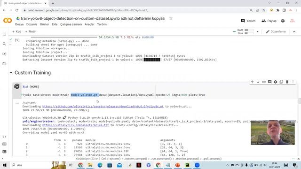Open code snippets icon in left sidebar

4,137
